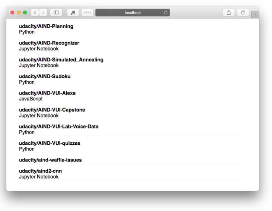Viewport: 272px width, 211px height.
Task: Click Jupyter Notebook label under AIND-VUI-Capstone
Action: (x=39, y=115)
